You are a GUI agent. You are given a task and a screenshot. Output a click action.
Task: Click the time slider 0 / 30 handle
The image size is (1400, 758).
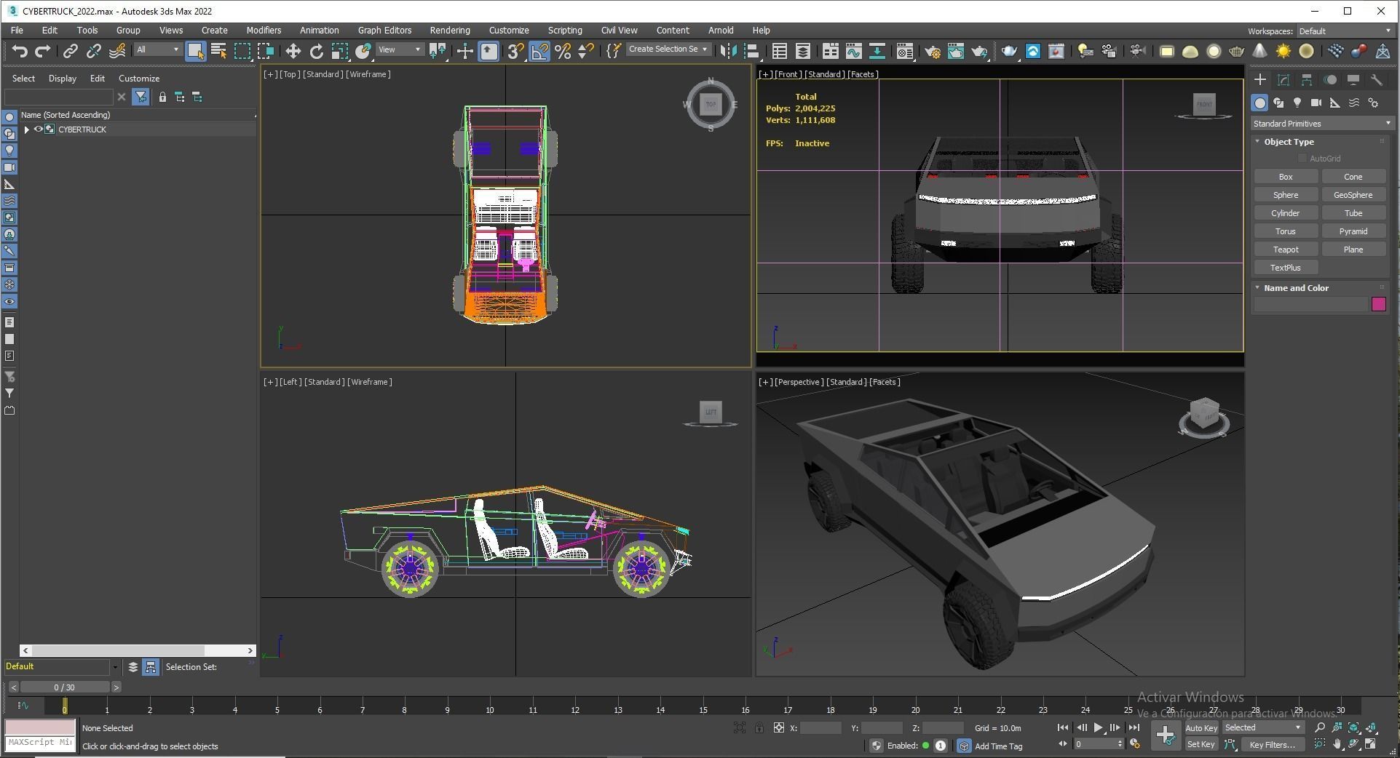[64, 687]
